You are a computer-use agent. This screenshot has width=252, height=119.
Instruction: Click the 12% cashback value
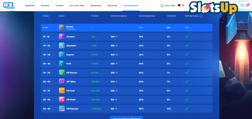tap(169, 109)
